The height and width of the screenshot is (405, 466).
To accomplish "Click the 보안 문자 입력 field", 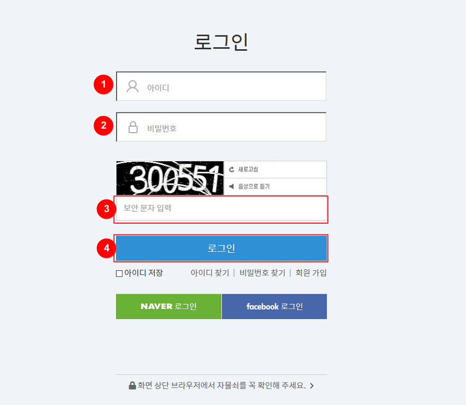I will [x=221, y=208].
